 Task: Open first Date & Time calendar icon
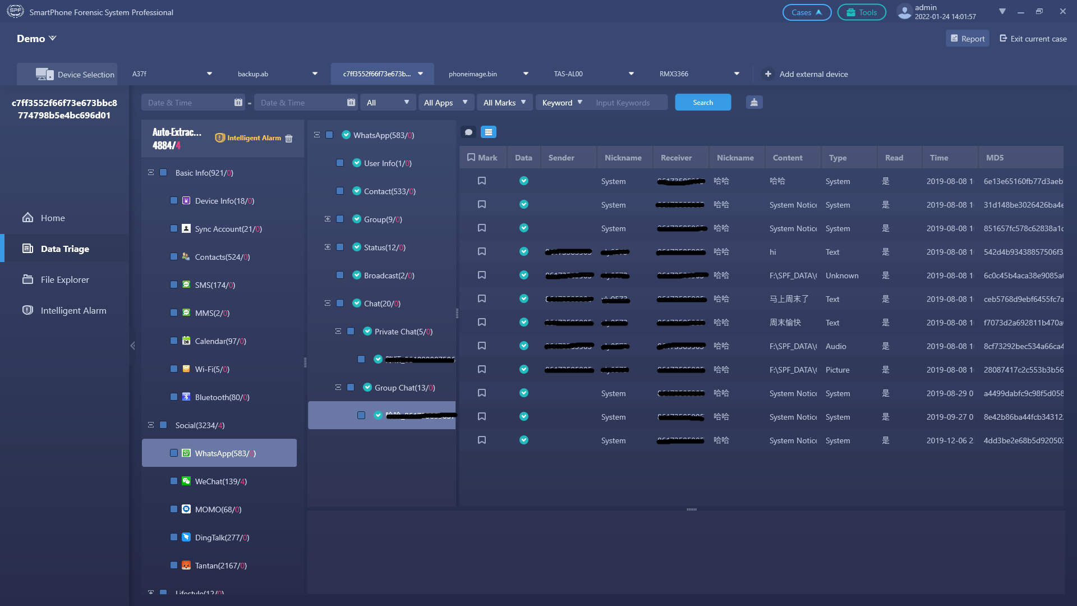[238, 103]
